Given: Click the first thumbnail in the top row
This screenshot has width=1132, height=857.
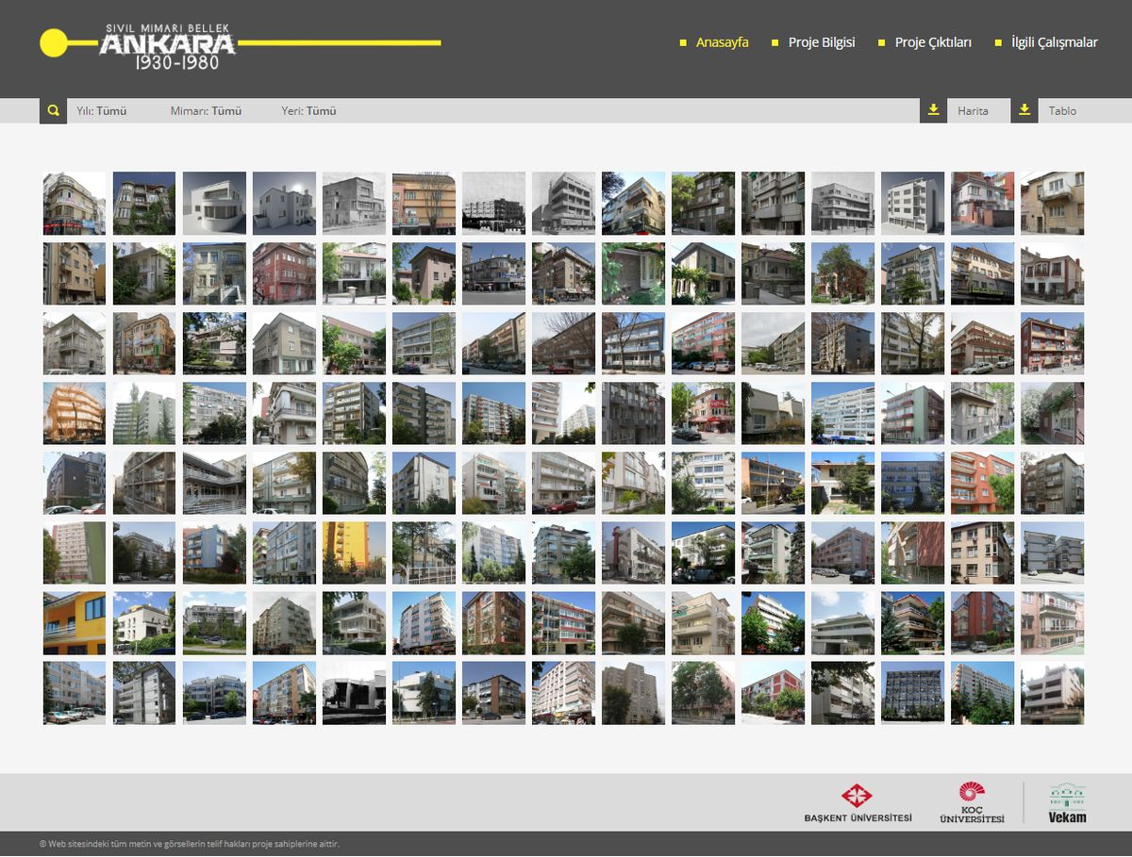Looking at the screenshot, I should click(75, 204).
